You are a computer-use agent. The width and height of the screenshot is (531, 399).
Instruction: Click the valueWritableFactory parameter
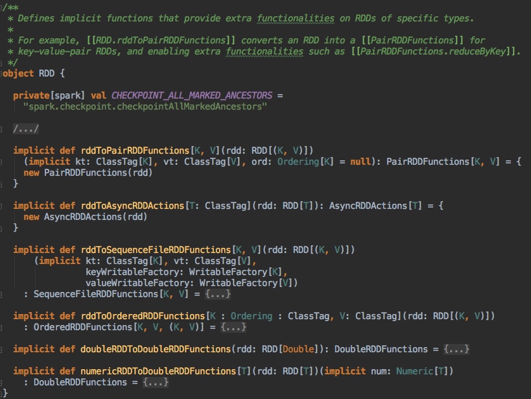[137, 283]
